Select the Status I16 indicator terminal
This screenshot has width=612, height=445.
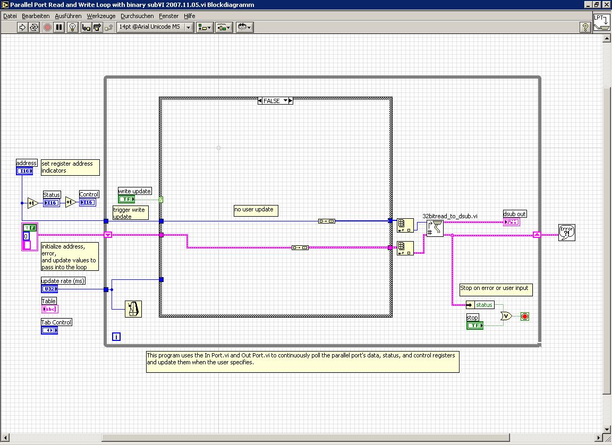(x=51, y=203)
